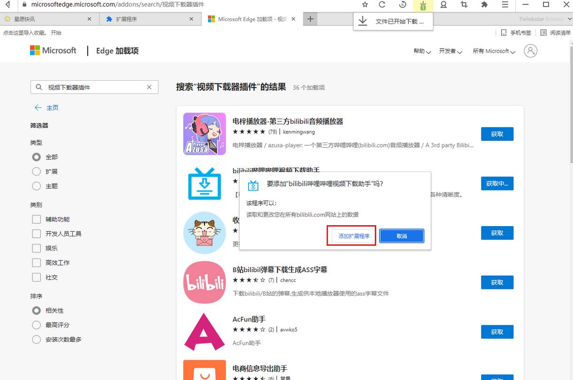
Task: Sort by 最高评分 radio button
Action: tap(36, 325)
